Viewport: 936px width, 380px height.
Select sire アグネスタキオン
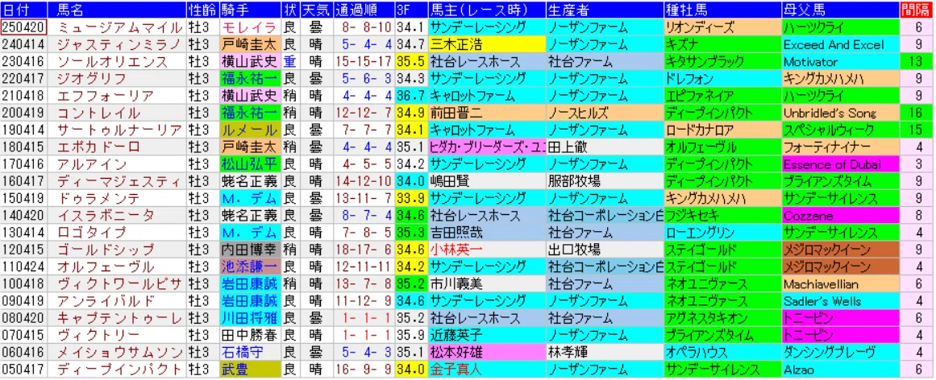click(722, 319)
